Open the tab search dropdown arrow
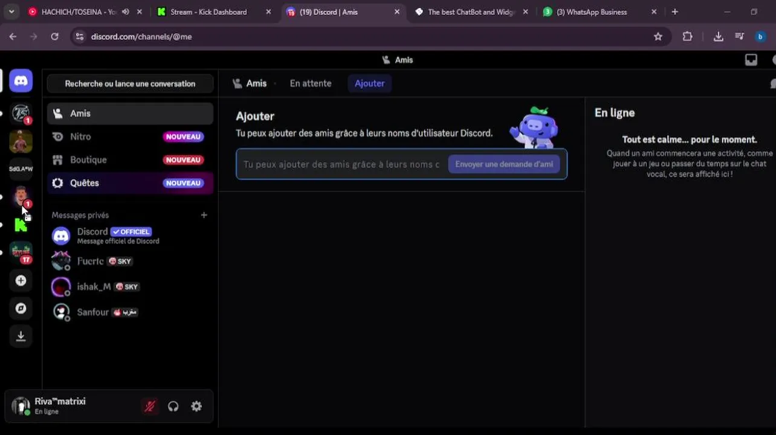This screenshot has height=435, width=776. (x=11, y=11)
